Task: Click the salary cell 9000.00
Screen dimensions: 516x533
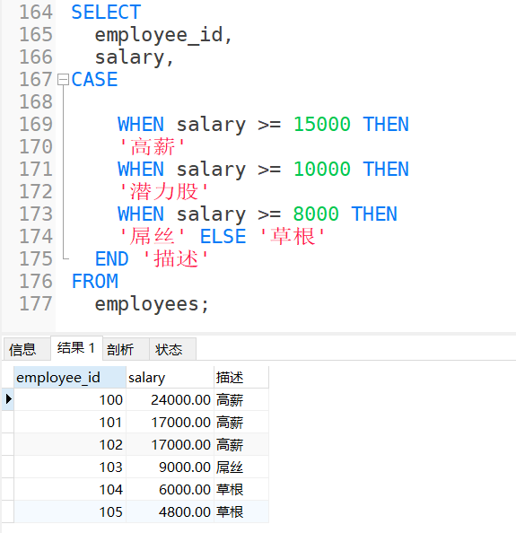Action: tap(170, 467)
